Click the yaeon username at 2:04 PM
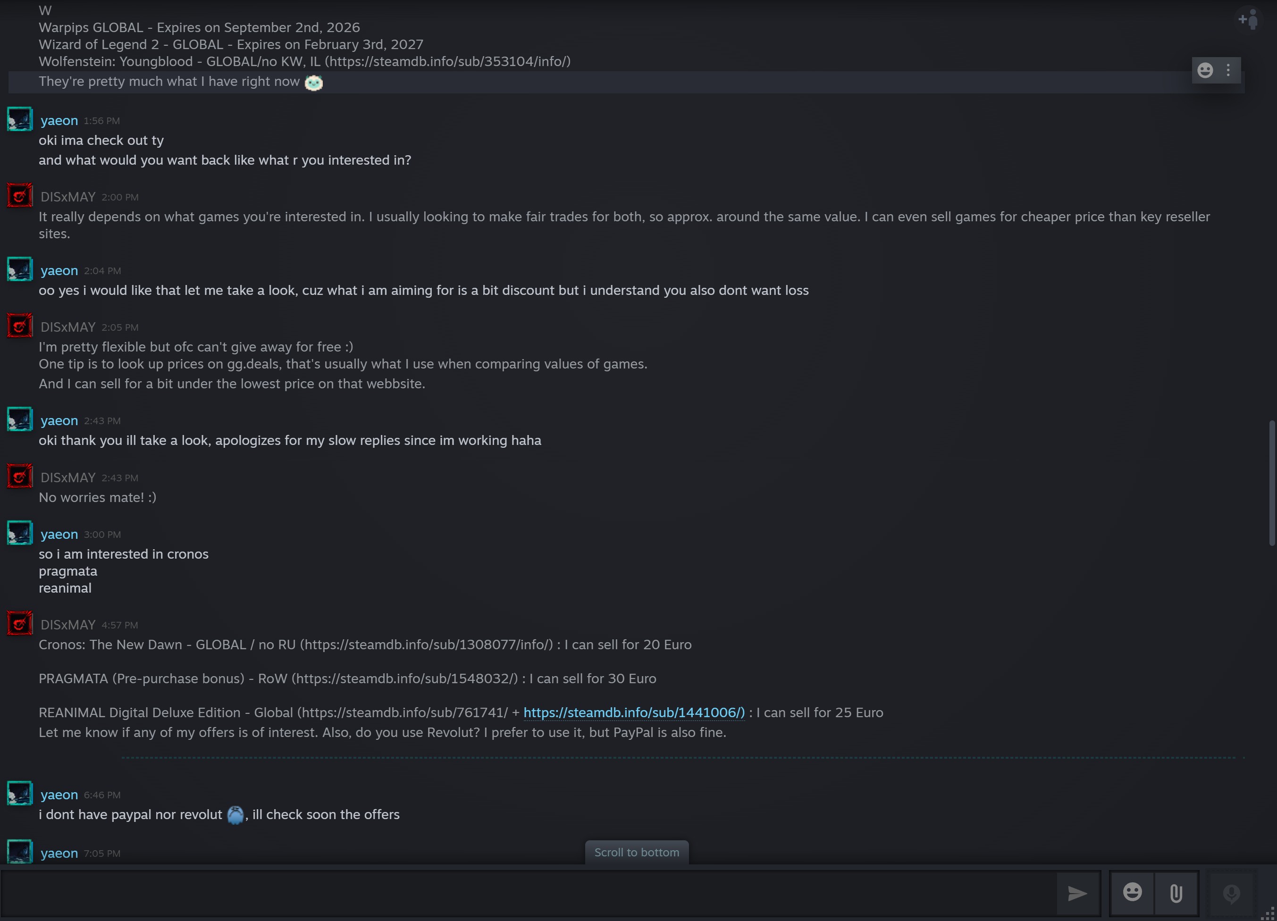The image size is (1277, 921). click(x=59, y=271)
